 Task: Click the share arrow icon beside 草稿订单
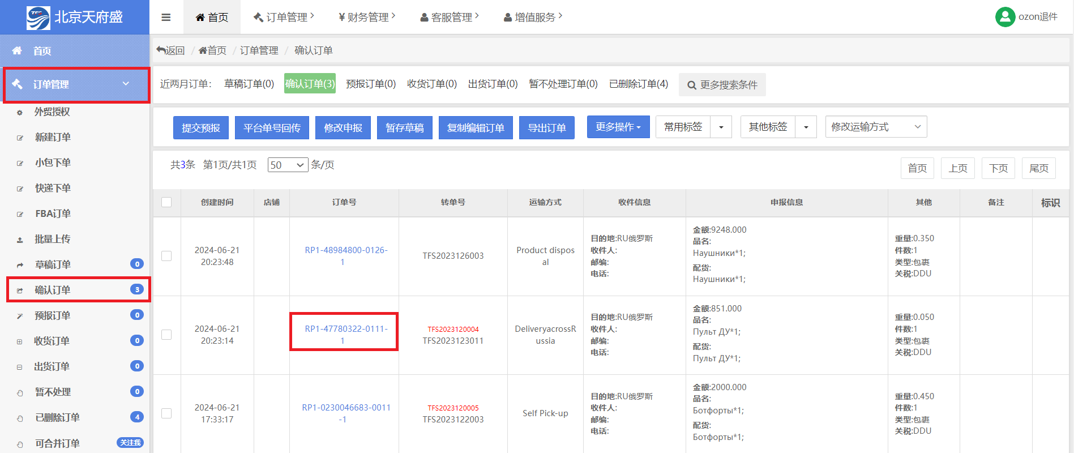click(20, 265)
